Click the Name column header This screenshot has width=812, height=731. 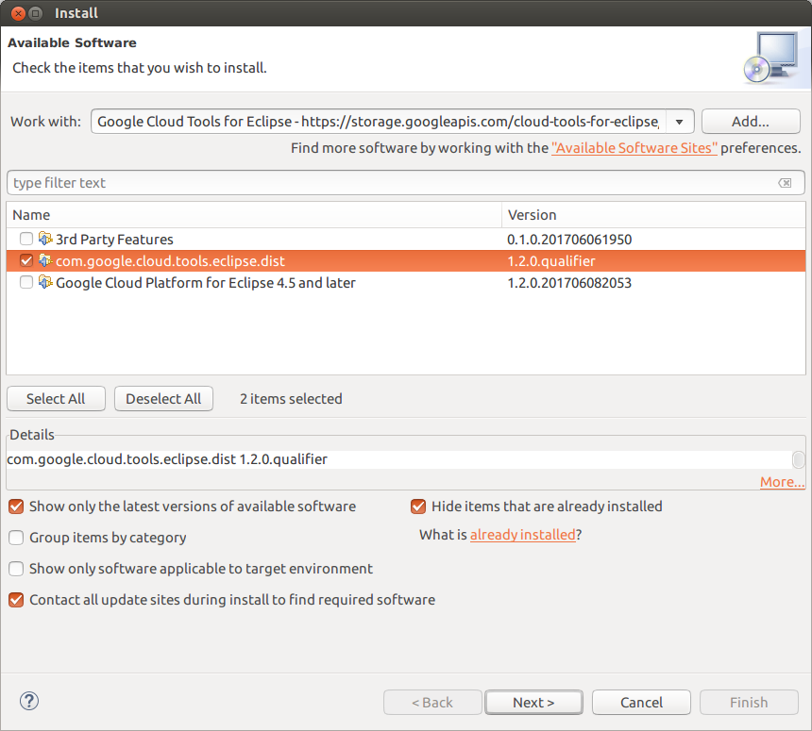pyautogui.click(x=254, y=215)
